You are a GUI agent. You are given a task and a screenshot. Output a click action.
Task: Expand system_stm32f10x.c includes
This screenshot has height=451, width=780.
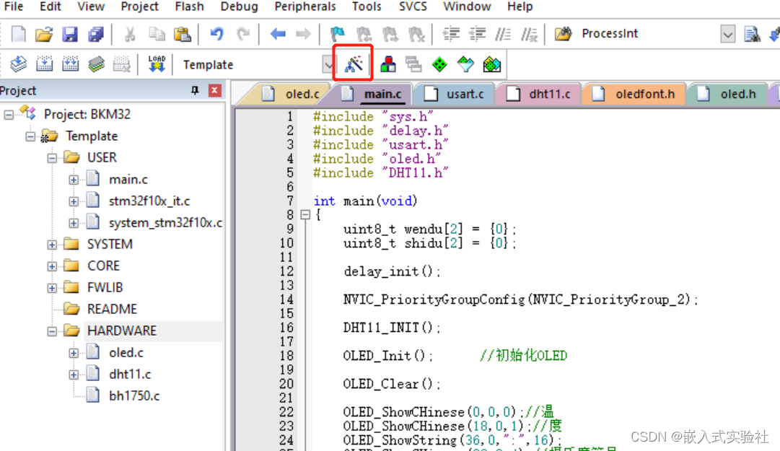pyautogui.click(x=74, y=223)
